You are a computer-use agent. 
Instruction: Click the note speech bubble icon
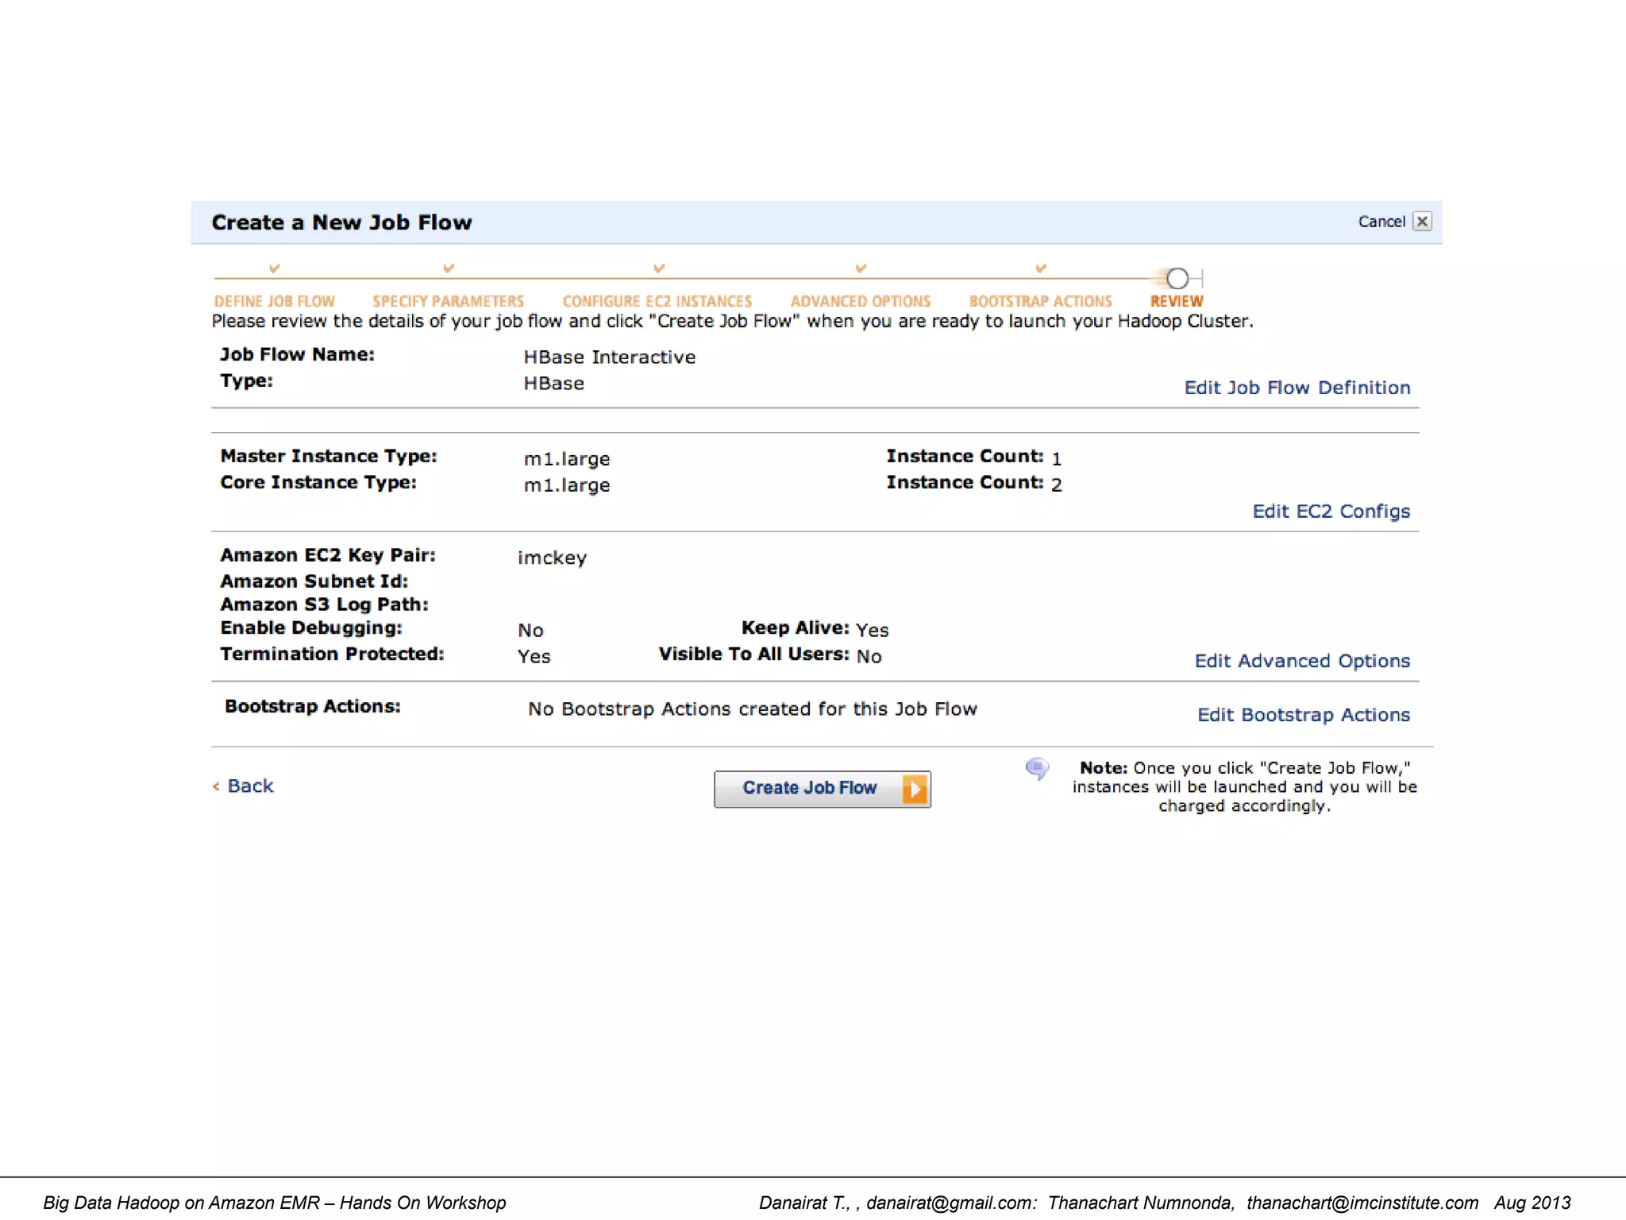click(x=1037, y=768)
